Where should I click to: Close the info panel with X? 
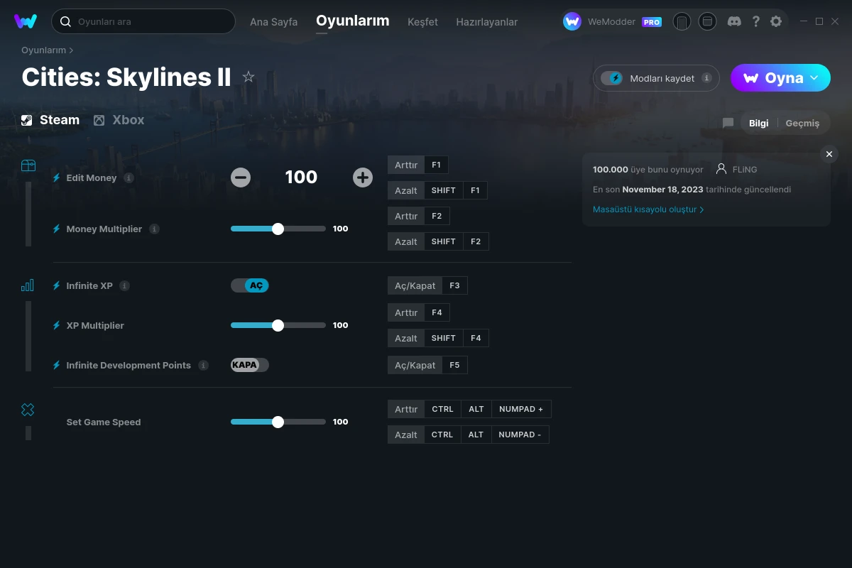tap(829, 154)
